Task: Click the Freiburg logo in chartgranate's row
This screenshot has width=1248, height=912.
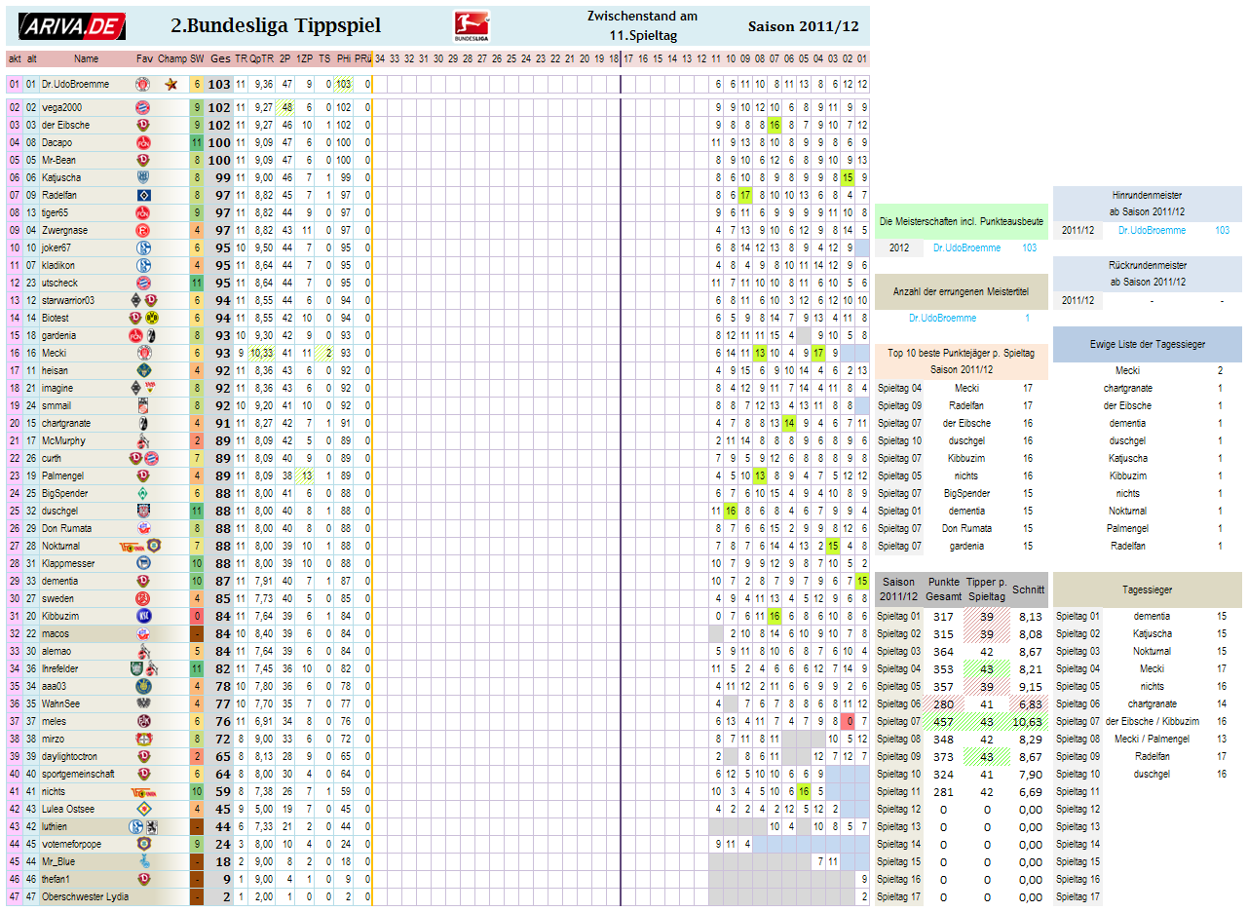Action: click(x=143, y=423)
